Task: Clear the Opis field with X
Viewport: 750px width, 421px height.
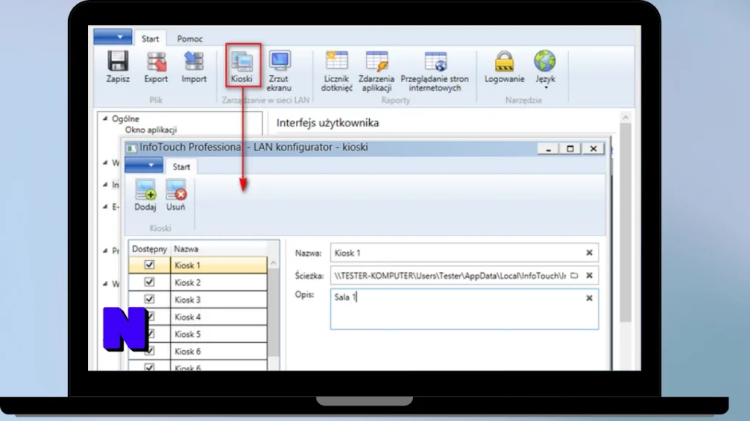Action: click(x=590, y=298)
